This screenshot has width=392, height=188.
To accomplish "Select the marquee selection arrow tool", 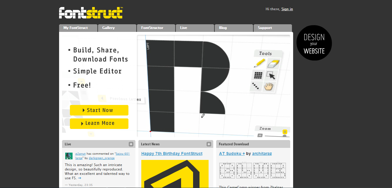I will 271,75.
